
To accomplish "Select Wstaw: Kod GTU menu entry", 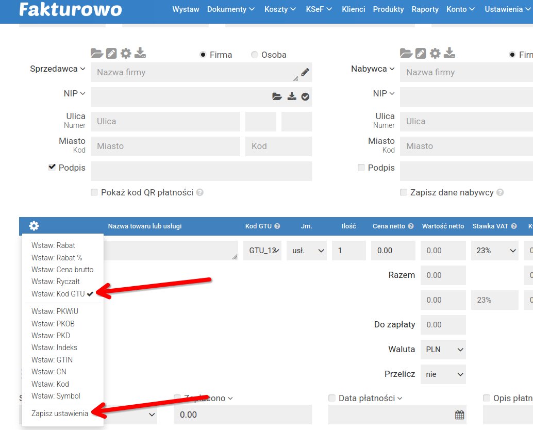I will [x=58, y=294].
